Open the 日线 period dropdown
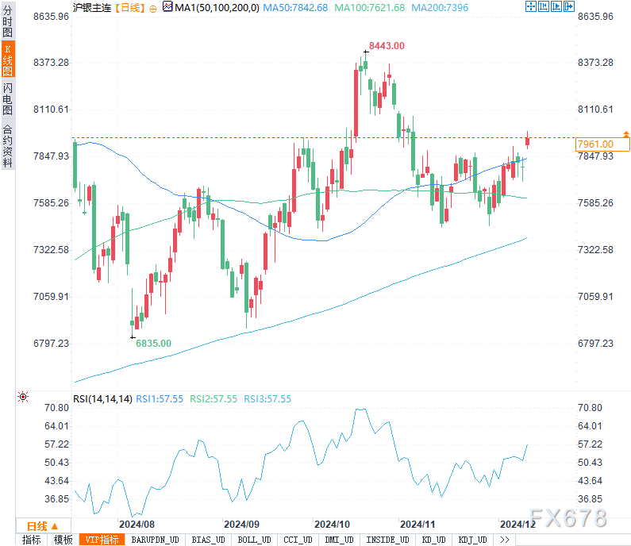 tap(43, 526)
